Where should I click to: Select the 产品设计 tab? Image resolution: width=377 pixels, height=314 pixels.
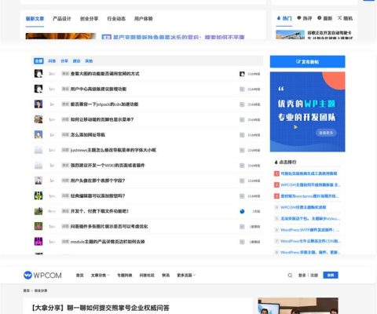click(x=62, y=19)
